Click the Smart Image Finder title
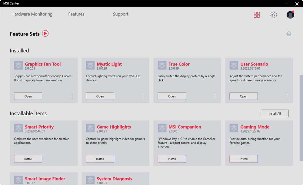The width and height of the screenshot is (303, 185). (45, 179)
